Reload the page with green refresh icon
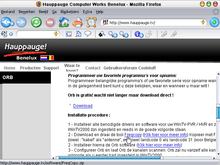The width and height of the screenshot is (220, 165). point(36,22)
